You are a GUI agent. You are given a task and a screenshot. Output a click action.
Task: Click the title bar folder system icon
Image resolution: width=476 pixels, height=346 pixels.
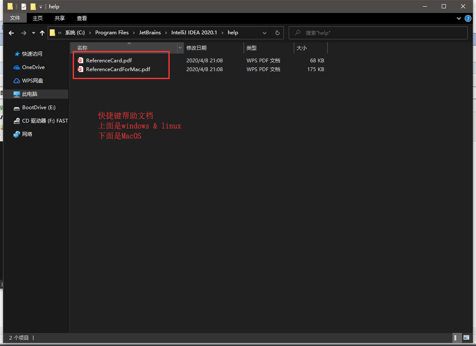coord(10,6)
